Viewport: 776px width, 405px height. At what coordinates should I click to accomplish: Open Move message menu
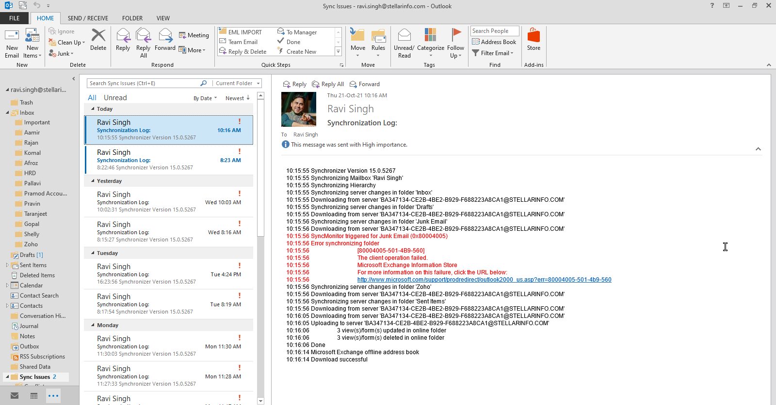coord(358,43)
